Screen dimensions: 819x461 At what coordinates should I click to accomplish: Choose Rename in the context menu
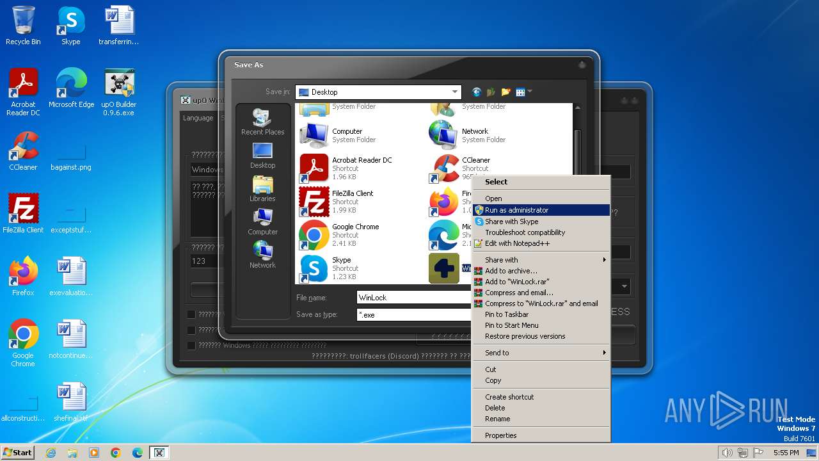coord(541,419)
